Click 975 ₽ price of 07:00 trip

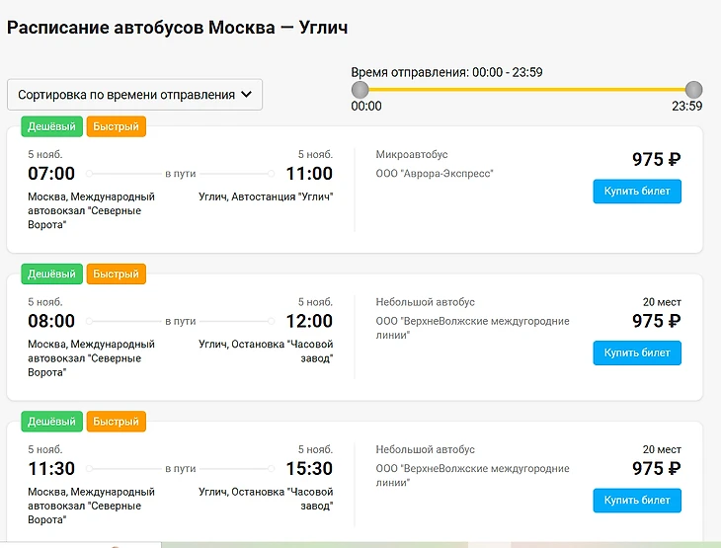656,160
